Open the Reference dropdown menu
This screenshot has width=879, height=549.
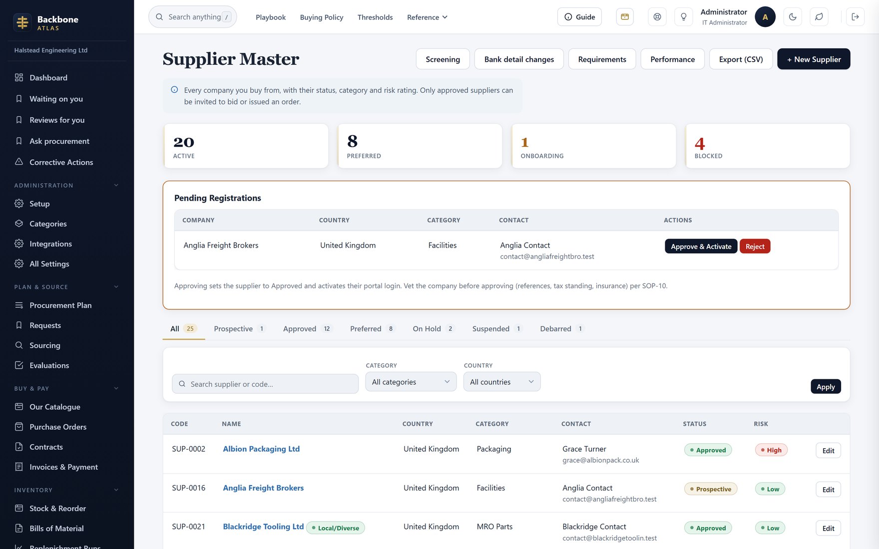point(427,17)
